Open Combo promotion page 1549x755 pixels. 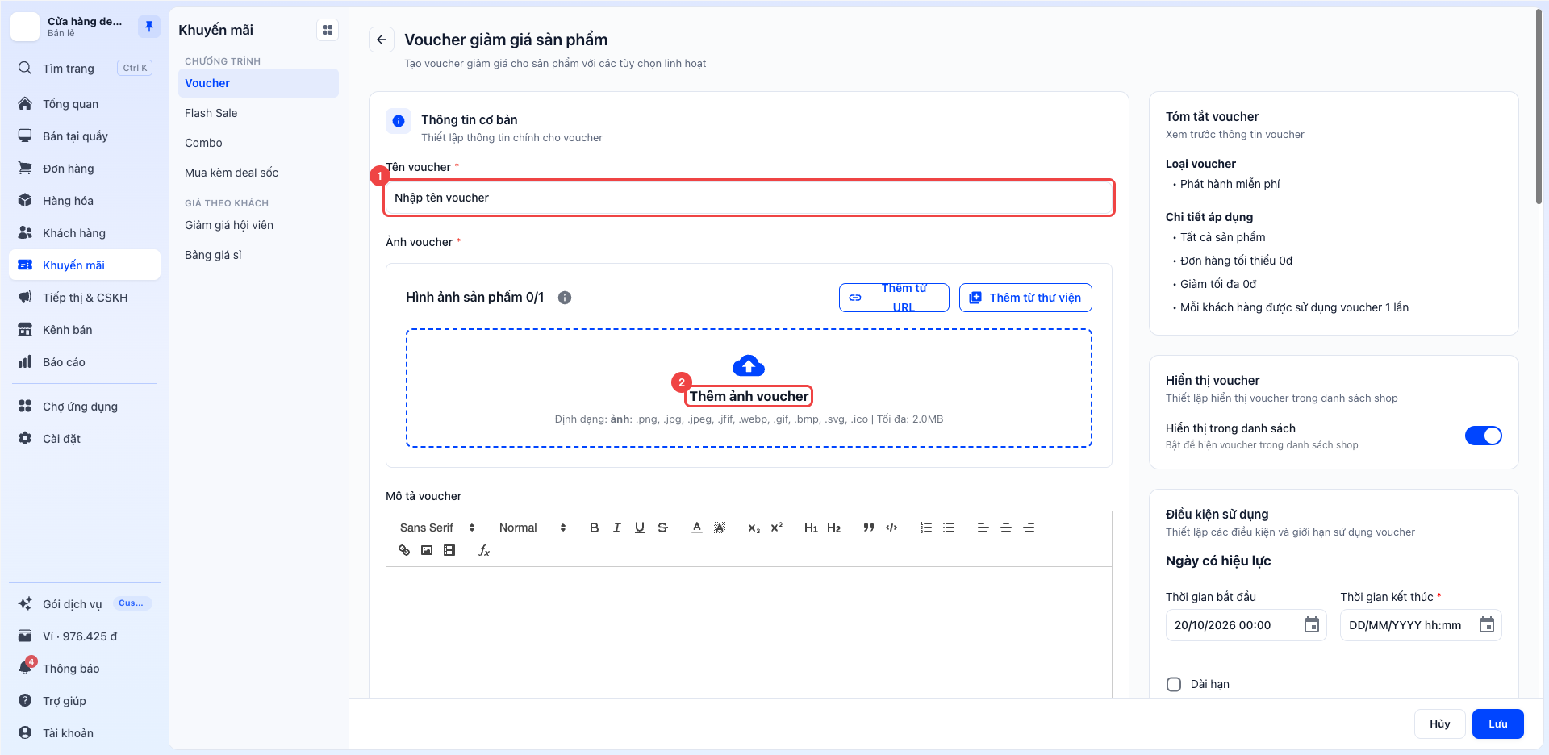[x=258, y=143]
